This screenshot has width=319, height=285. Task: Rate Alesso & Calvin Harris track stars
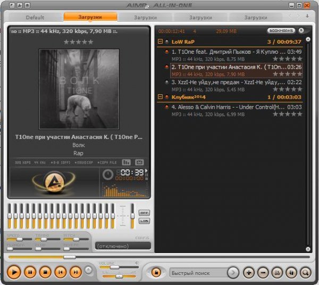pyautogui.click(x=288, y=114)
